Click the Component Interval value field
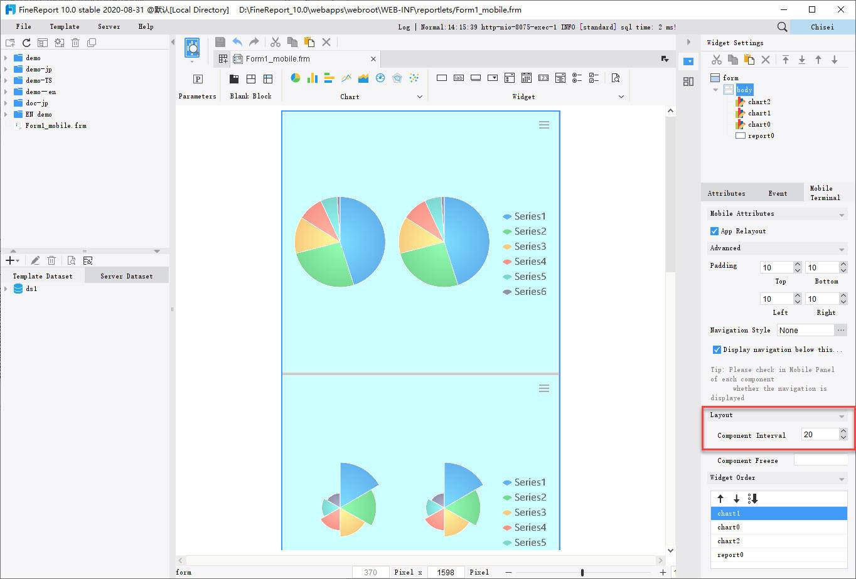 [x=820, y=434]
